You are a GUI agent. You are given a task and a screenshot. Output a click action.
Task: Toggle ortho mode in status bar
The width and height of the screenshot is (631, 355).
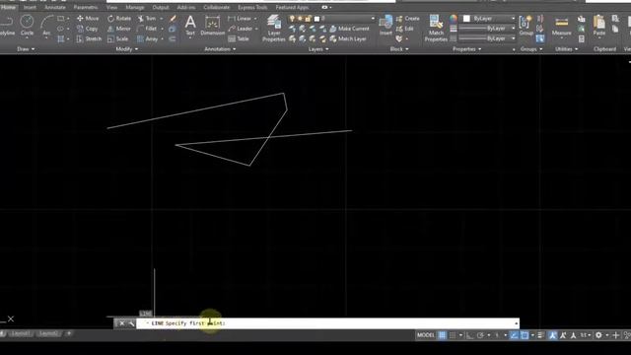click(470, 335)
